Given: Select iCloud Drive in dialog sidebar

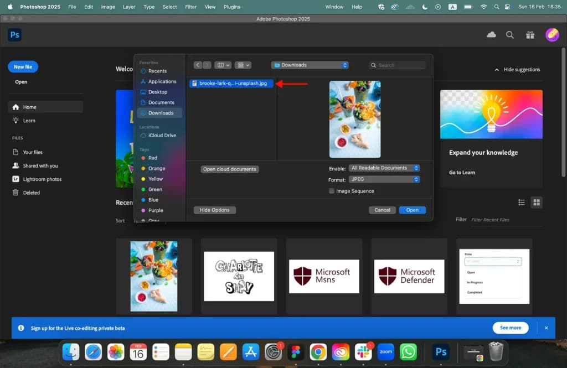Looking at the screenshot, I should (162, 135).
